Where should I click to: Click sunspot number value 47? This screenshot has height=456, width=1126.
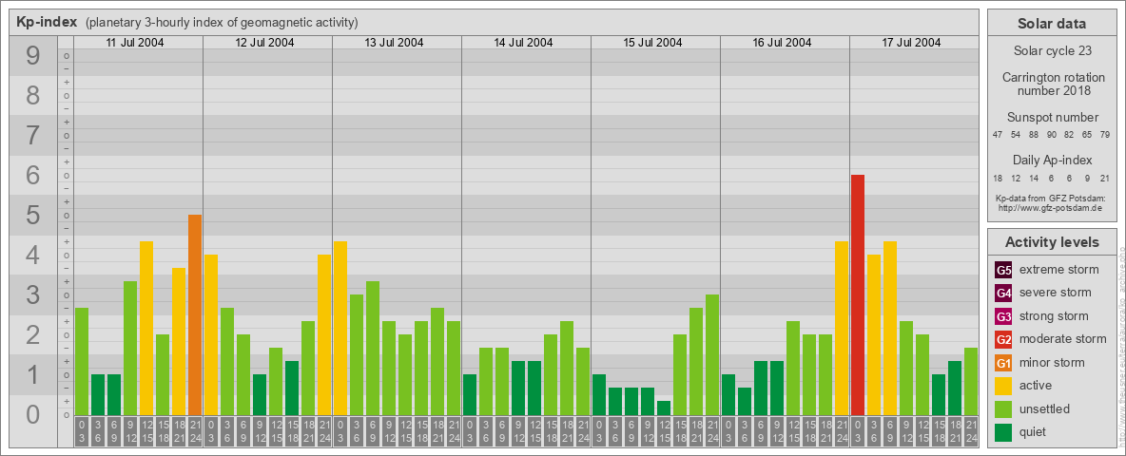pyautogui.click(x=998, y=135)
